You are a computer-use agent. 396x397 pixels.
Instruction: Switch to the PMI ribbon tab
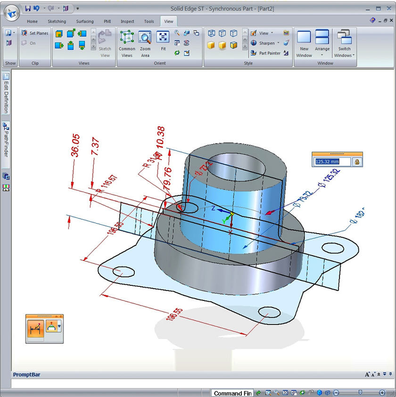pos(107,22)
